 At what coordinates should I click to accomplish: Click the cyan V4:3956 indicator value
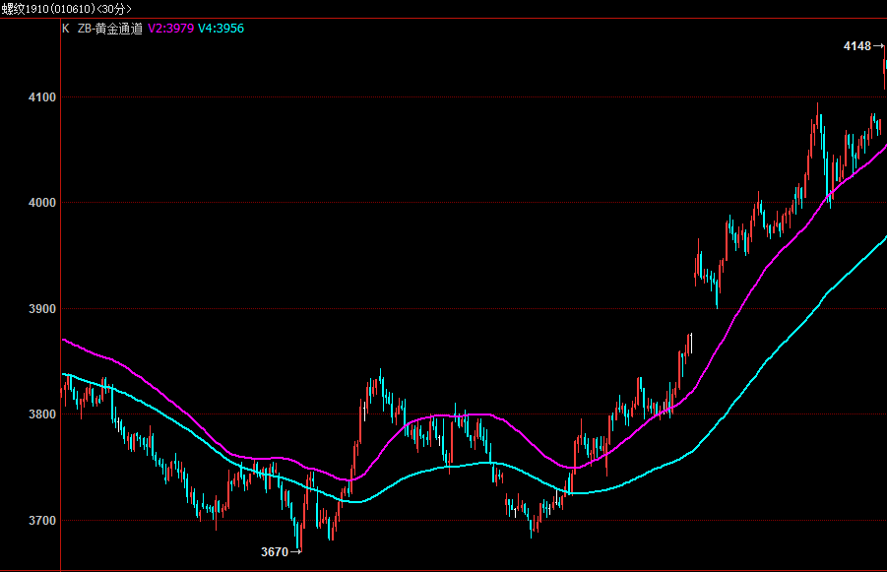click(x=221, y=29)
